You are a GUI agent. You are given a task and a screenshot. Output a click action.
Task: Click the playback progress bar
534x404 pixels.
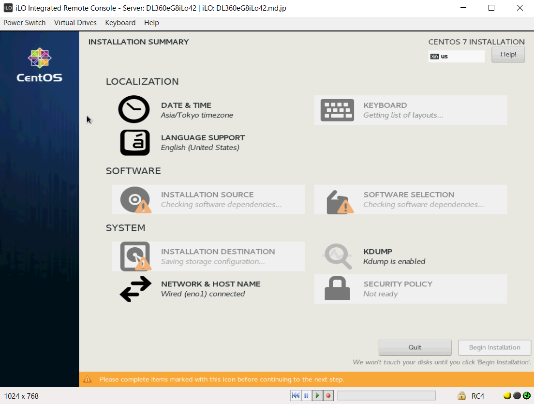tap(386, 395)
